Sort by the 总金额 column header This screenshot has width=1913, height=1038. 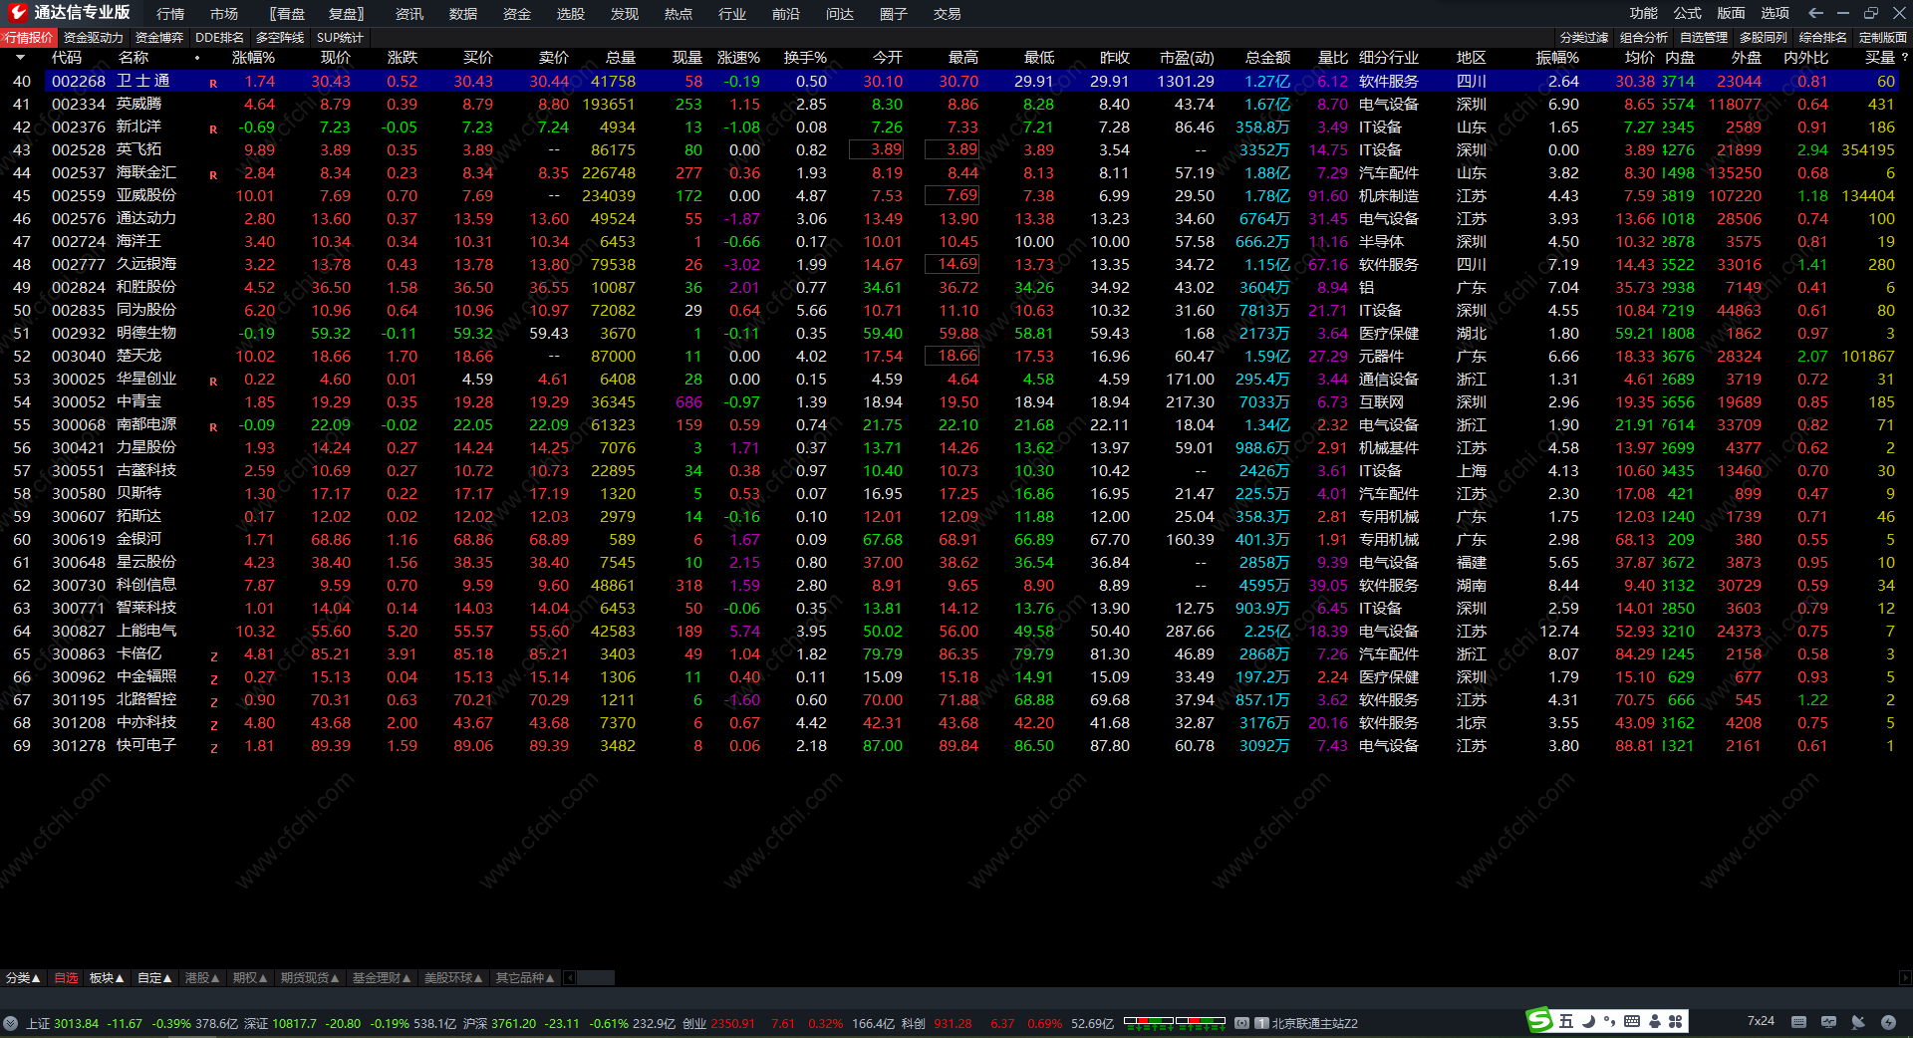click(x=1267, y=58)
